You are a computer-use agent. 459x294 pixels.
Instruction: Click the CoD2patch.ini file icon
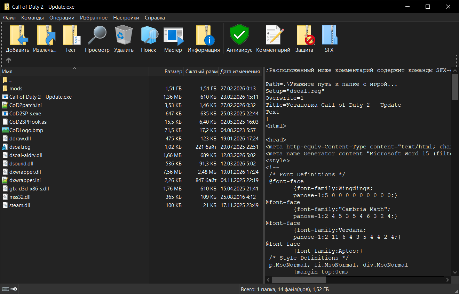[x=5, y=105]
